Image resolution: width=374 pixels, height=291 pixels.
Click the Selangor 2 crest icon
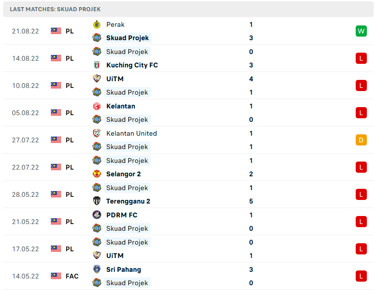tap(97, 174)
